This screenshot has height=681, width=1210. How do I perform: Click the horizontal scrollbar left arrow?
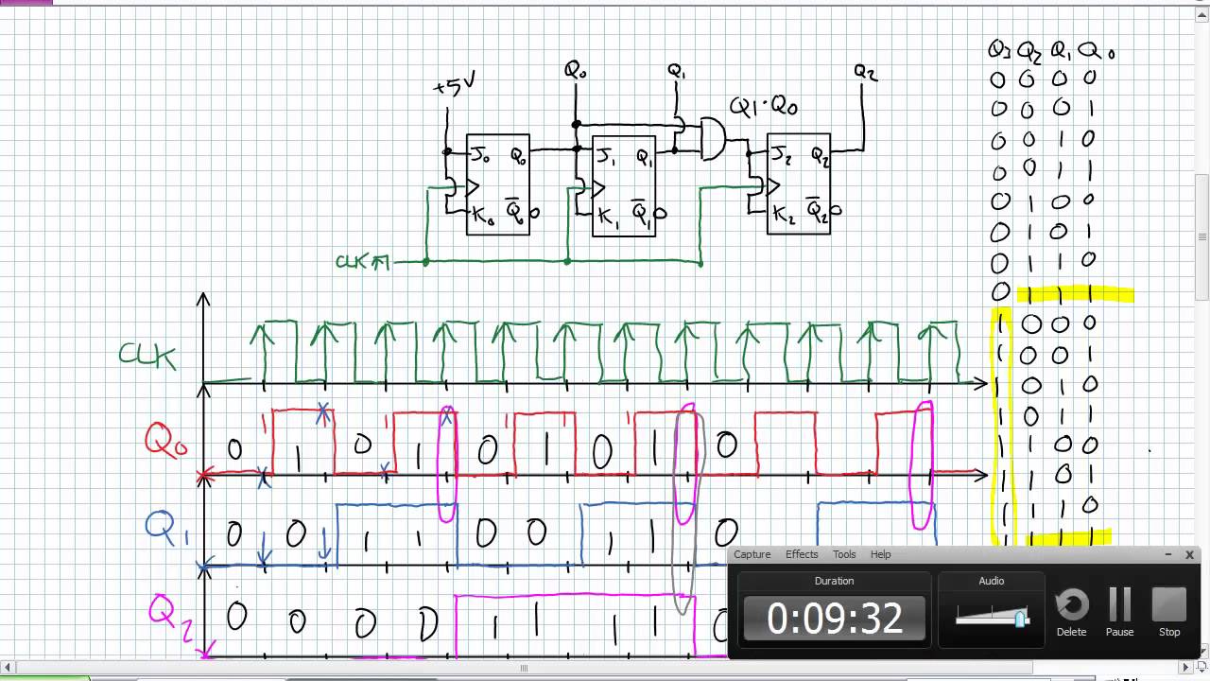7,668
